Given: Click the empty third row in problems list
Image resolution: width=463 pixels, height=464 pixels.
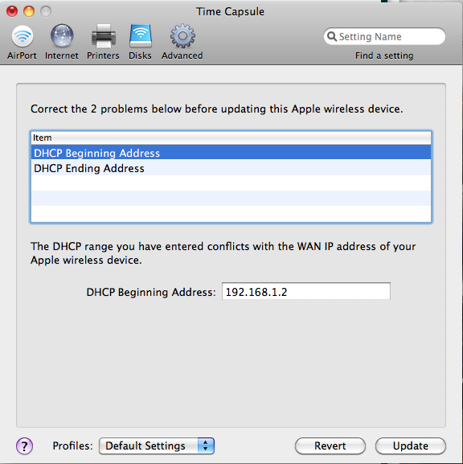Looking at the screenshot, I should coord(231,183).
